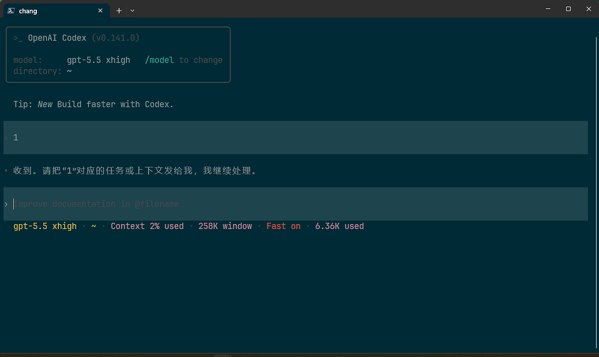Click the tip "Build faster with Codex."

(115, 104)
